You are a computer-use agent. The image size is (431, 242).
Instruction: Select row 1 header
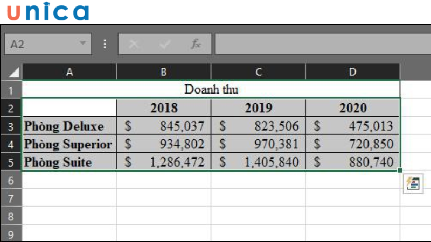[x=11, y=90]
